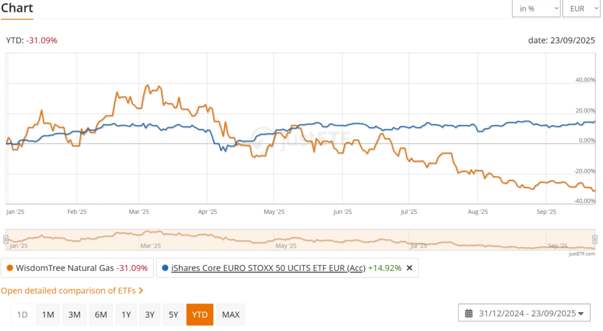Remove iShares ETF from comparison with X

point(410,268)
